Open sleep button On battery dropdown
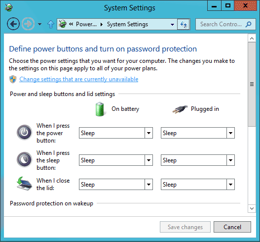260x242 pixels. point(116,160)
